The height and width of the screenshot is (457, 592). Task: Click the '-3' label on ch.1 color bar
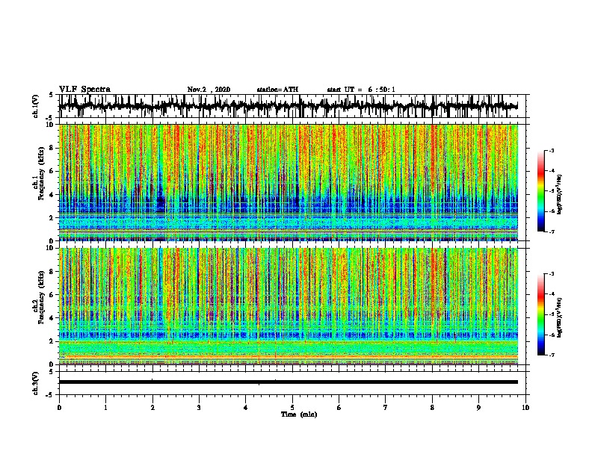tap(552, 150)
